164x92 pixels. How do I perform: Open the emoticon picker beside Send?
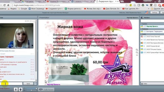tap(35, 84)
